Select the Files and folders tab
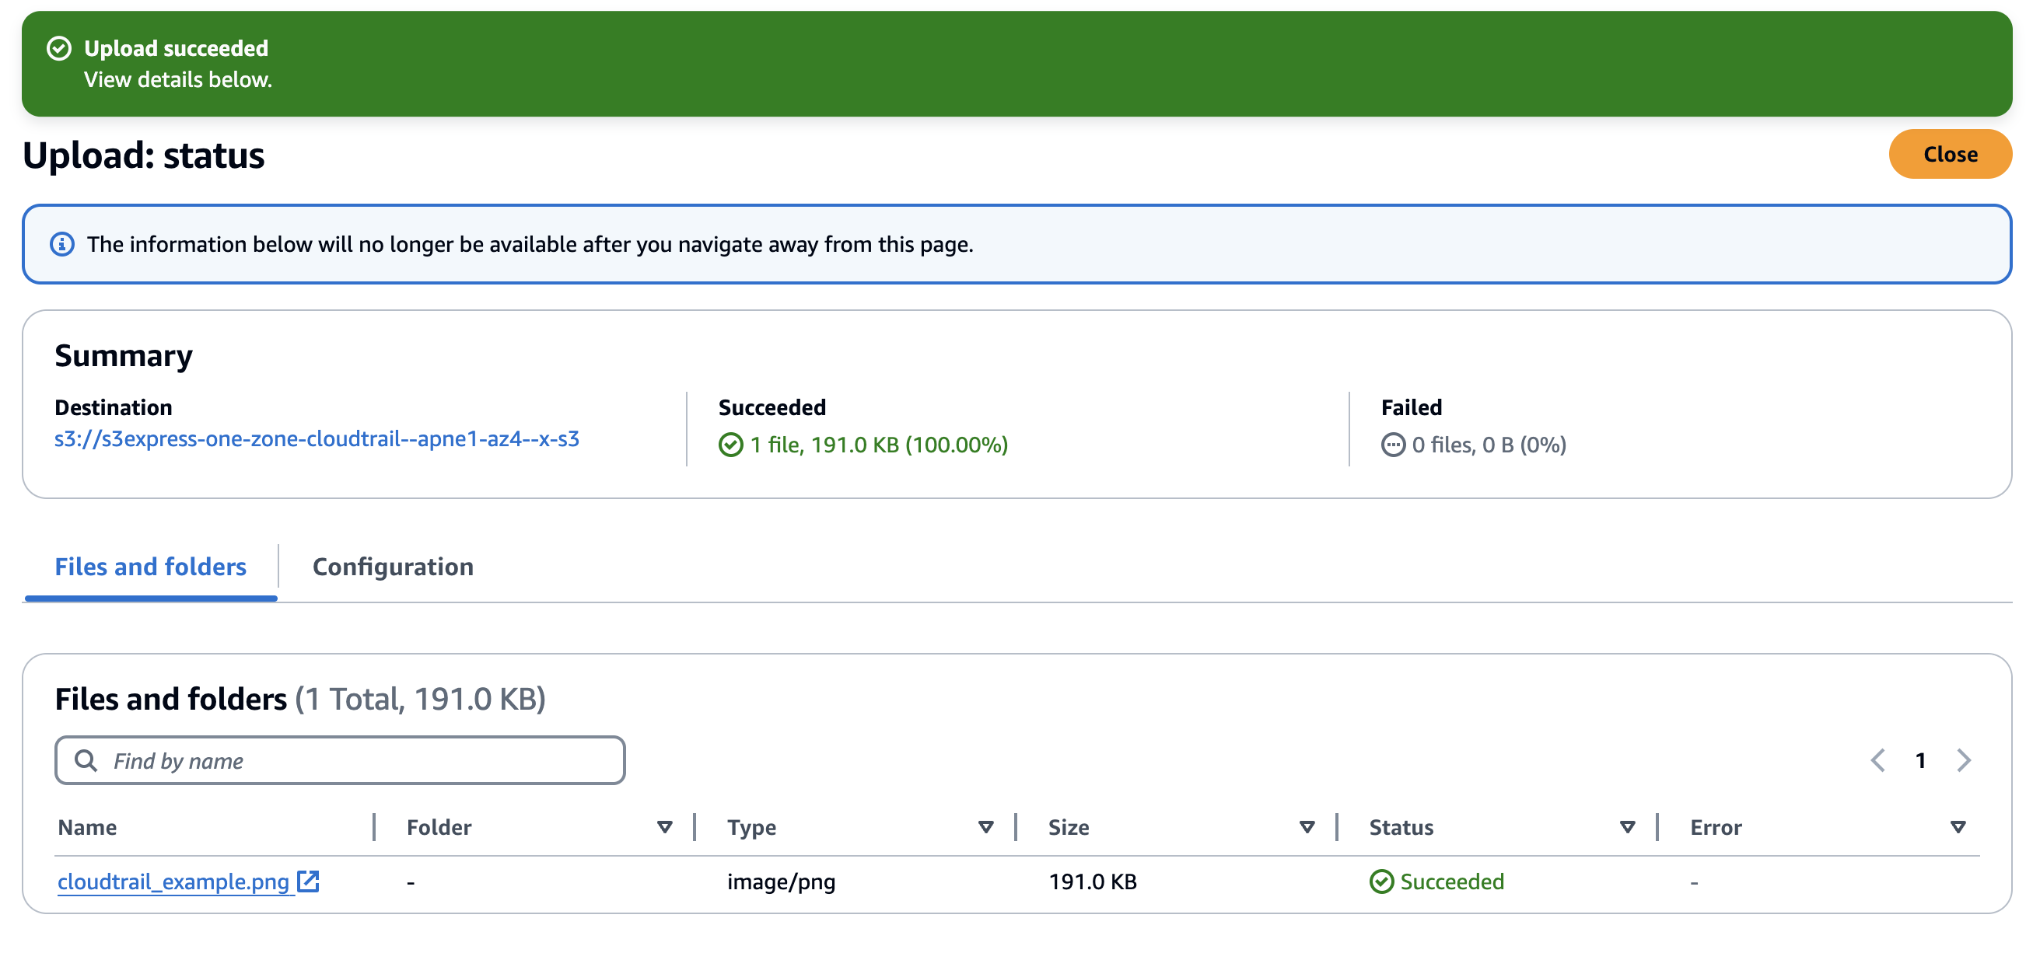This screenshot has width=2033, height=953. click(150, 566)
